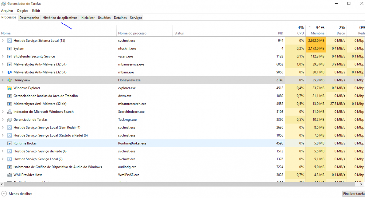Expand Host de Serviço: Serviço Local (Restrito à Rede) (6)
Viewport: 365px width, 198px height.
pyautogui.click(x=3, y=135)
